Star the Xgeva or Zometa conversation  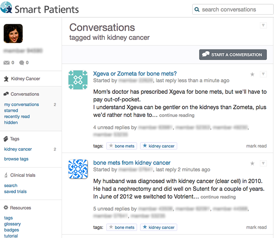tap(252, 74)
